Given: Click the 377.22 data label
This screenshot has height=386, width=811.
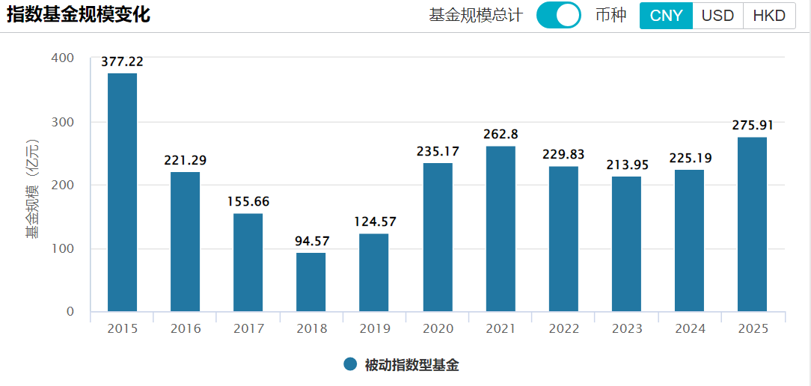Looking at the screenshot, I should point(122,62).
